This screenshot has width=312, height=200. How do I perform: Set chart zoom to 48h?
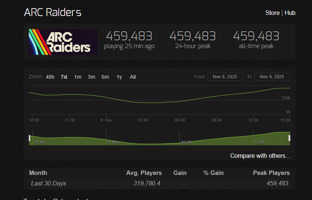pyautogui.click(x=50, y=77)
